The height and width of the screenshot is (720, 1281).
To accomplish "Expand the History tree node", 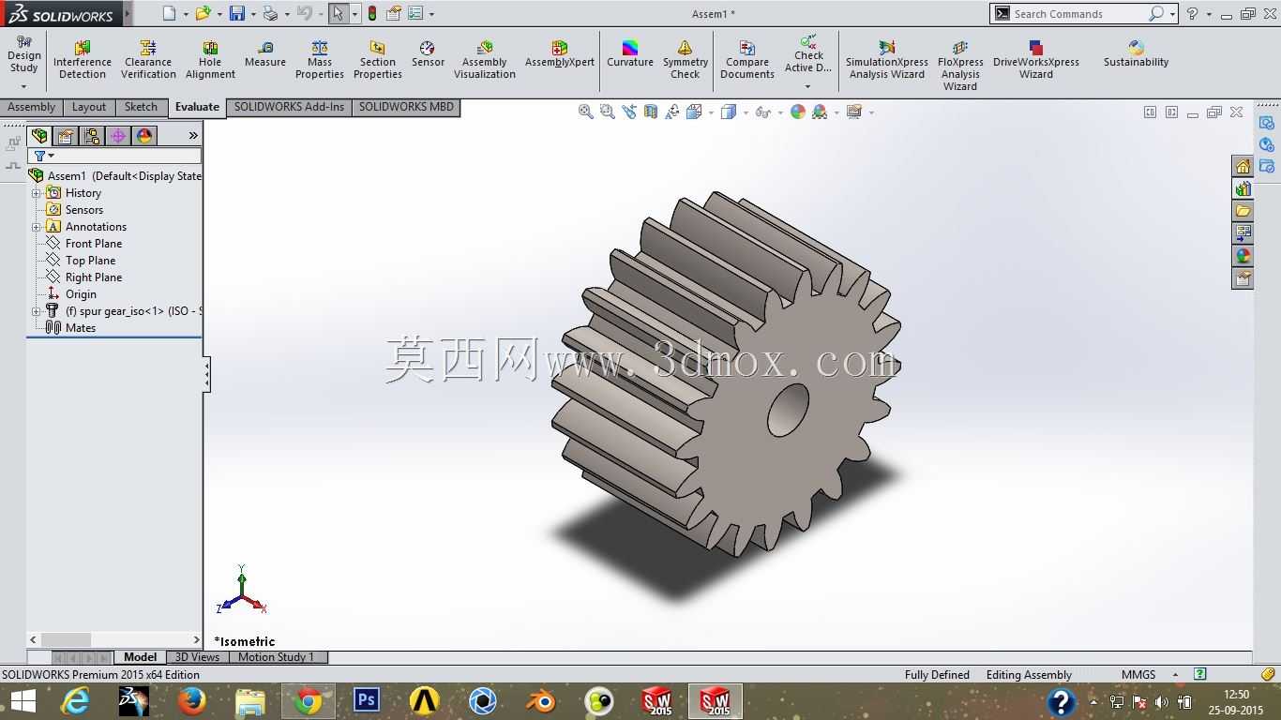I will (x=37, y=193).
